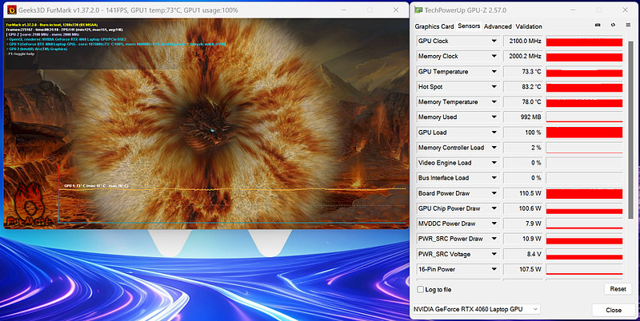Click the Board Power Draw history graph
This screenshot has width=640, height=321.
click(x=584, y=193)
